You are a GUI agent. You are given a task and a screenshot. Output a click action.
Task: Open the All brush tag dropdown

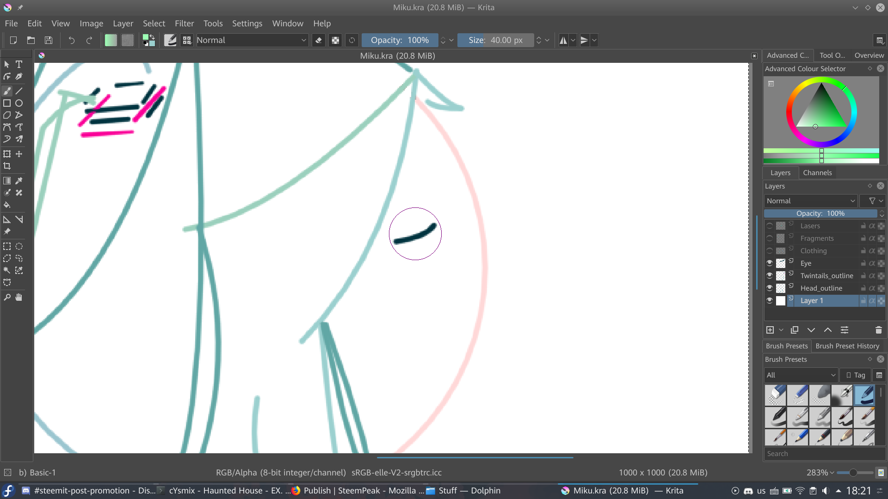[801, 375]
